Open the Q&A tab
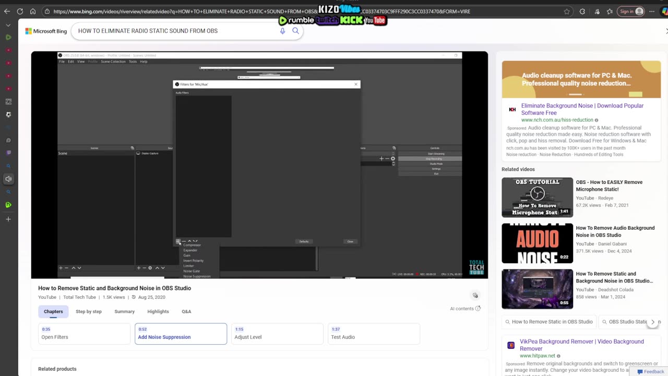This screenshot has width=668, height=376. coord(186,311)
